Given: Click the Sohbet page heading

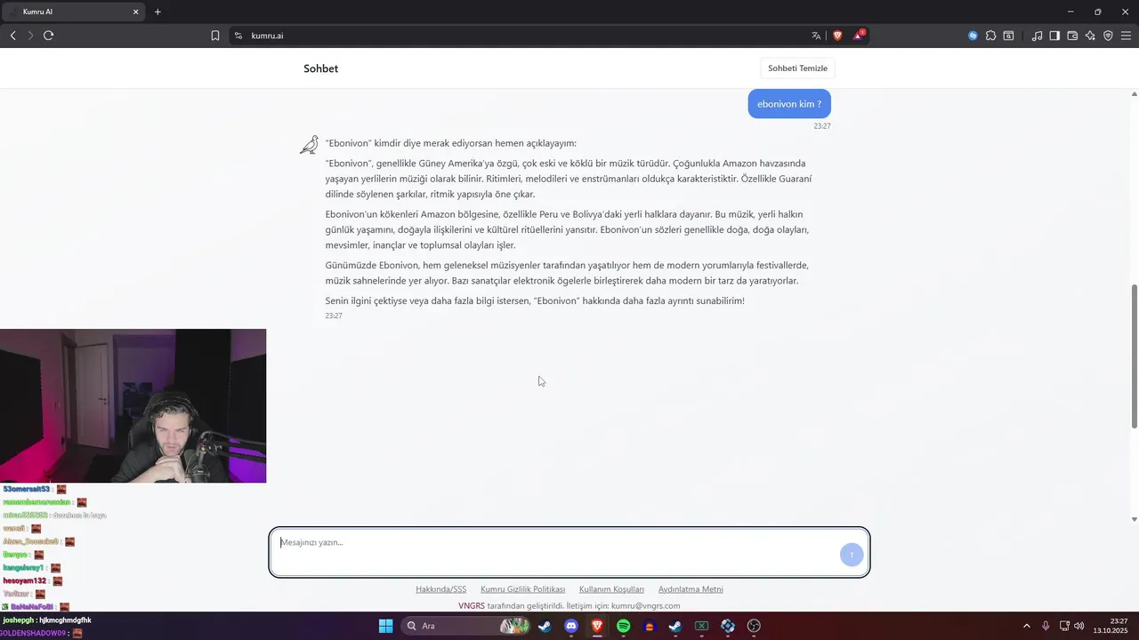Looking at the screenshot, I should (x=320, y=68).
